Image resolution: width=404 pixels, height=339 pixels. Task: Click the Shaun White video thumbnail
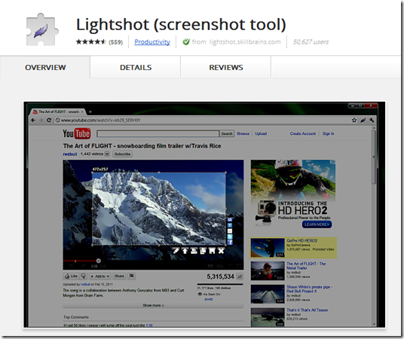pyautogui.click(x=268, y=294)
